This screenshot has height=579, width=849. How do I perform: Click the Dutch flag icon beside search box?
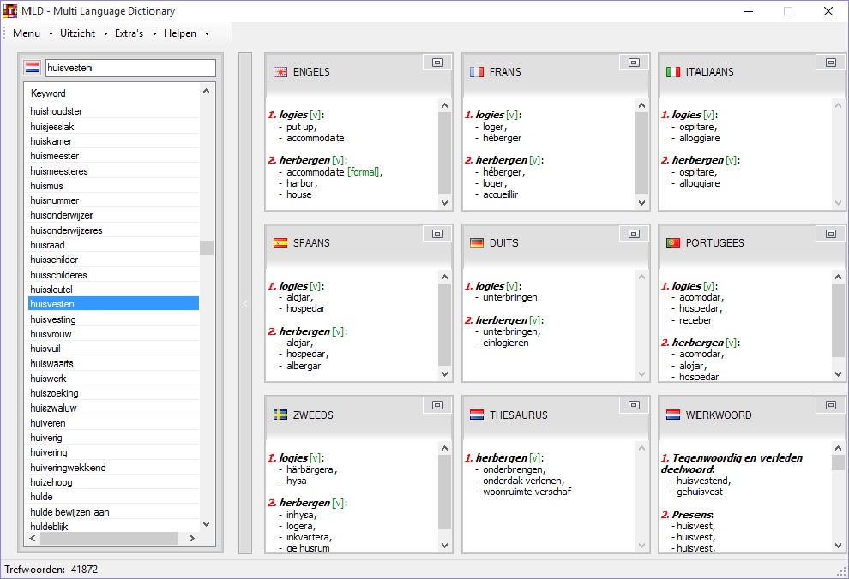33,68
